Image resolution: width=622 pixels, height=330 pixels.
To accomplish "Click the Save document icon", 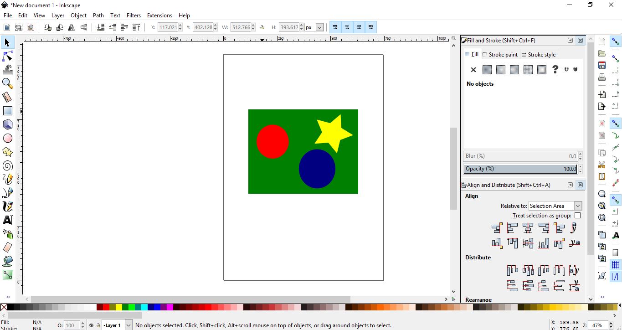I will pos(602,65).
